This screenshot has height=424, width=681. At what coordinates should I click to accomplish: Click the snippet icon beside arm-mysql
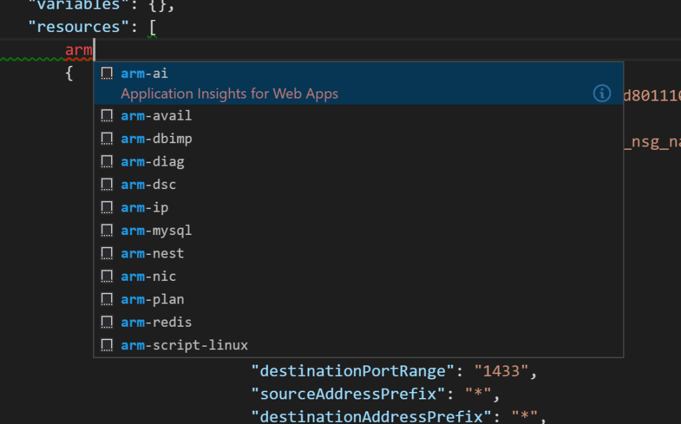(106, 230)
